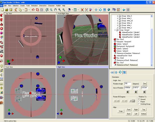This screenshot has height=122, width=155.
Task: Select the Ground radio button
Action: (139, 99)
